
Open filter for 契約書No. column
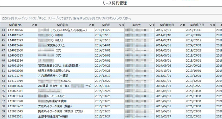[x=33, y=25]
